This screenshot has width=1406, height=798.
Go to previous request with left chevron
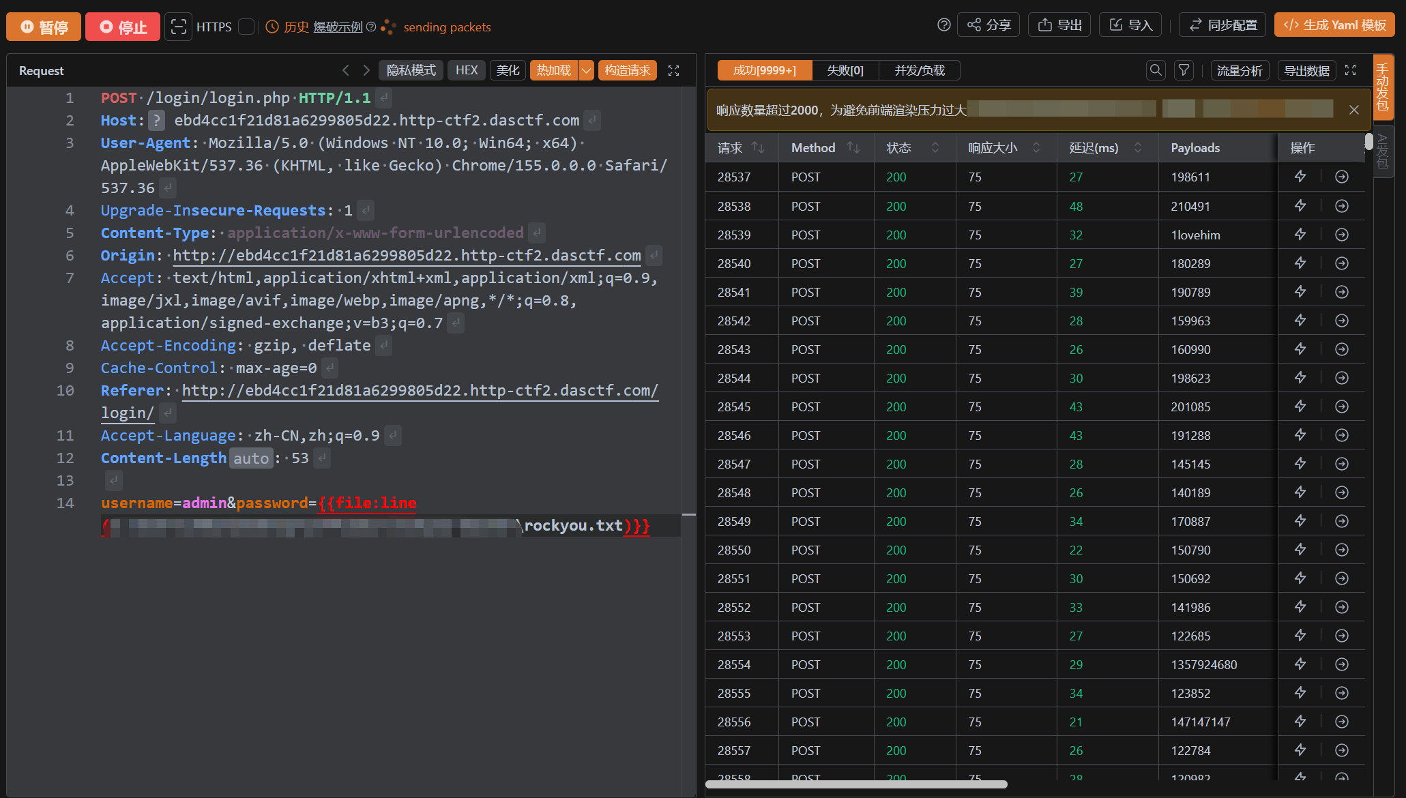[x=346, y=70]
